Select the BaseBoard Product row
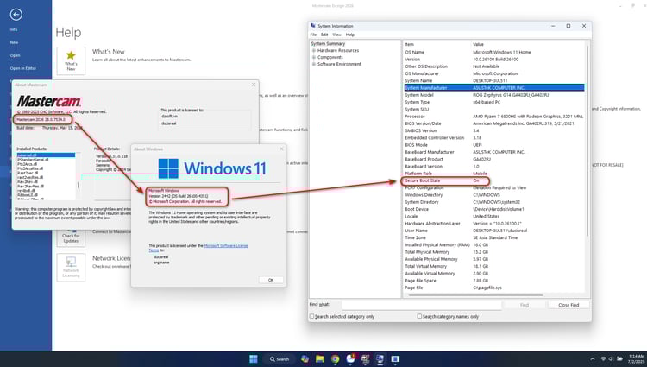 pos(494,159)
